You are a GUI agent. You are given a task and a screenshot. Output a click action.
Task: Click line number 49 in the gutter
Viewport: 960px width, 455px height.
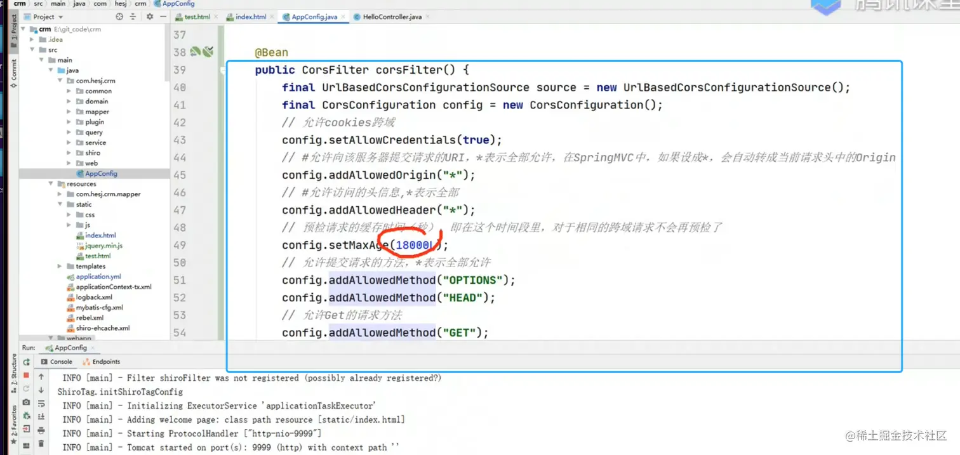point(179,245)
